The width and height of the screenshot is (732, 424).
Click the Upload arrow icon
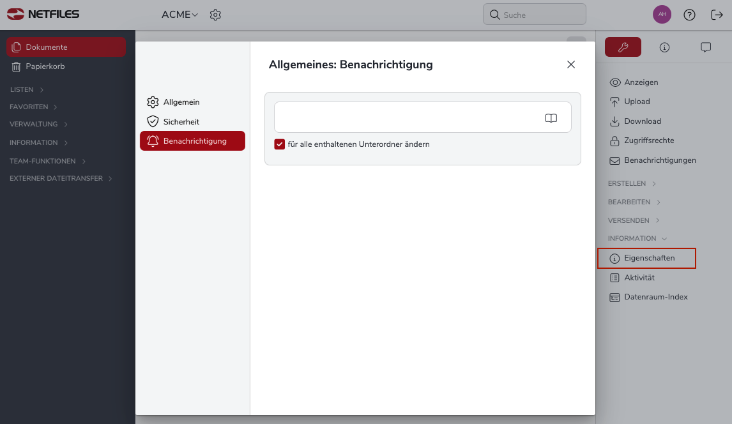(615, 102)
